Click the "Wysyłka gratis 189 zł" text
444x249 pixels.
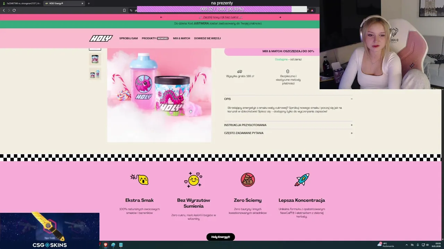[x=240, y=76]
